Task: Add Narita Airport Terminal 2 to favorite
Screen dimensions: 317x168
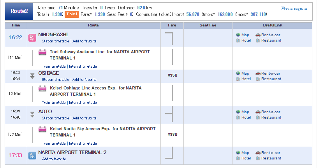Action: pos(54,159)
